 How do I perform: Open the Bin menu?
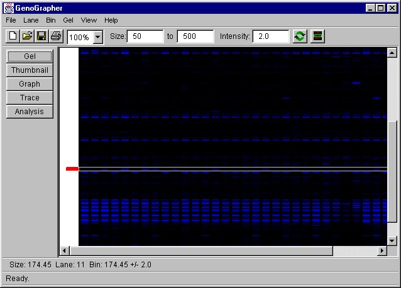(51, 20)
